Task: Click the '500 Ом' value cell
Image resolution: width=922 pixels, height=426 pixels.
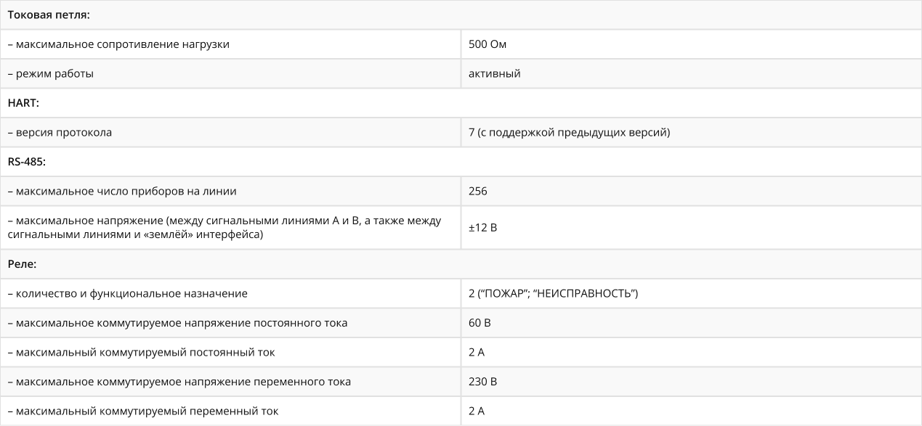Action: (x=691, y=44)
